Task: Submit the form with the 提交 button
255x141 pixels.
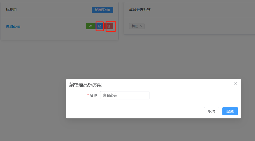Action: [230, 111]
